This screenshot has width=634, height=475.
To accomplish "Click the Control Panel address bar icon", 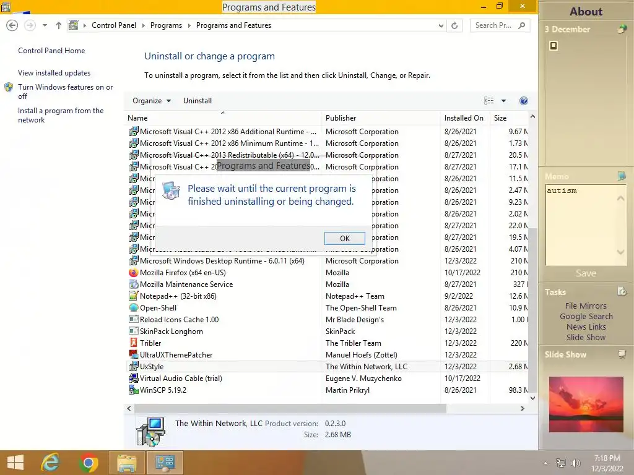I will [x=74, y=25].
